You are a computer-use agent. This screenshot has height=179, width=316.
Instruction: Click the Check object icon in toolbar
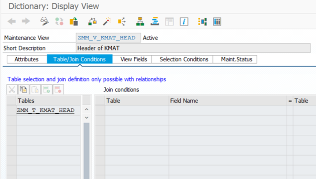[92, 22]
